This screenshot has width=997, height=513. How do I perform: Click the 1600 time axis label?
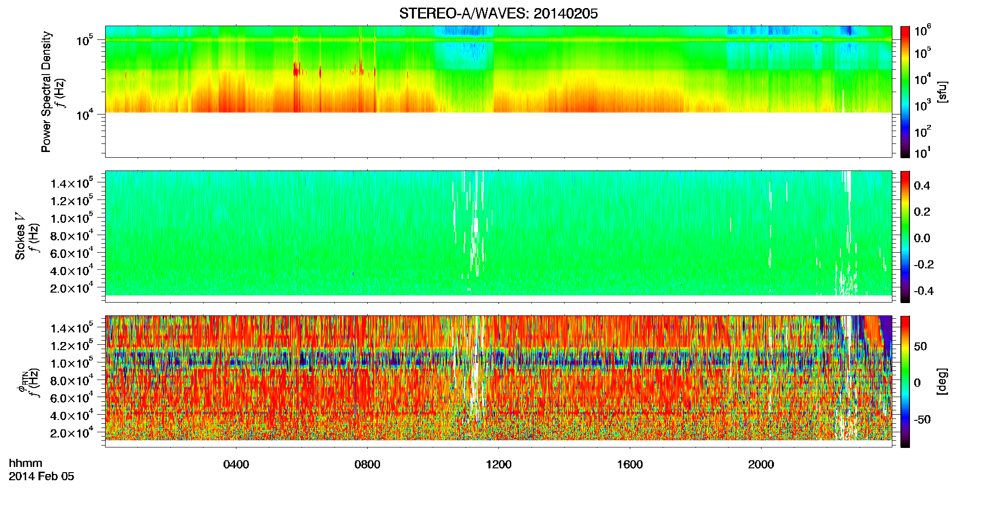click(630, 465)
